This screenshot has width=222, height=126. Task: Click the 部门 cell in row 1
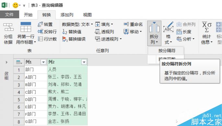36,70
